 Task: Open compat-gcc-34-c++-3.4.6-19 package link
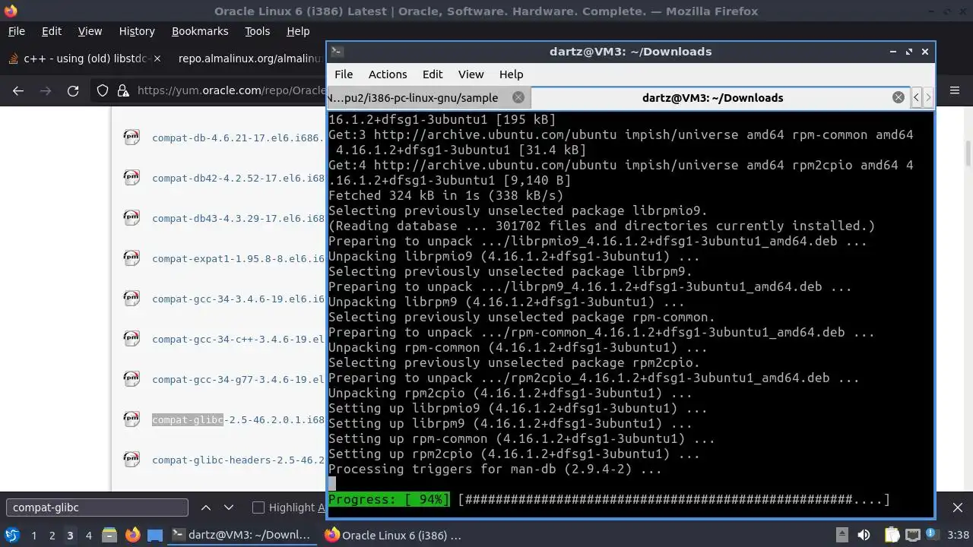pos(238,339)
